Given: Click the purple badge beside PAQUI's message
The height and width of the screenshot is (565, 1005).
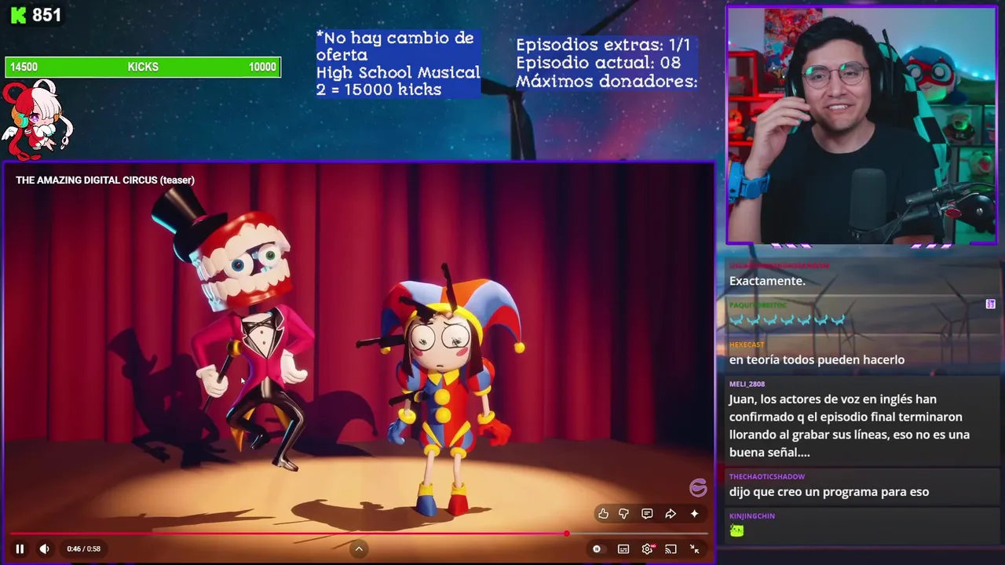Looking at the screenshot, I should 991,304.
